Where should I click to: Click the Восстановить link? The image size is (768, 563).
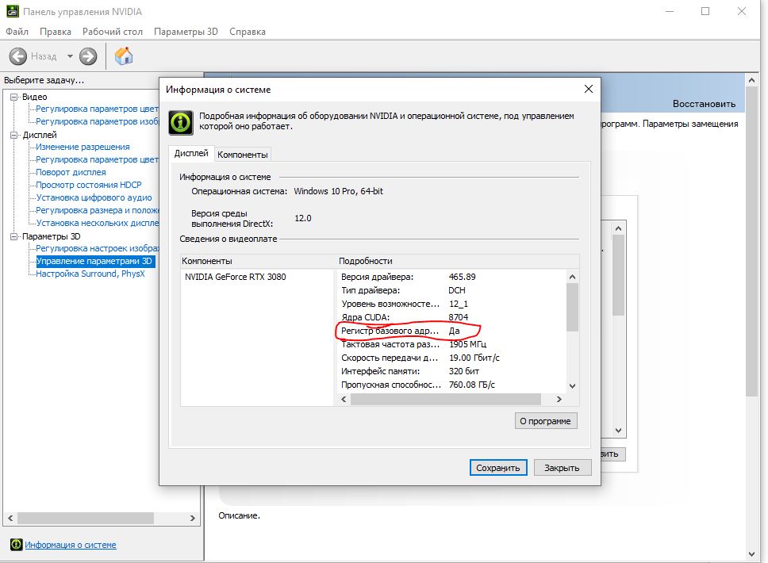pos(704,104)
